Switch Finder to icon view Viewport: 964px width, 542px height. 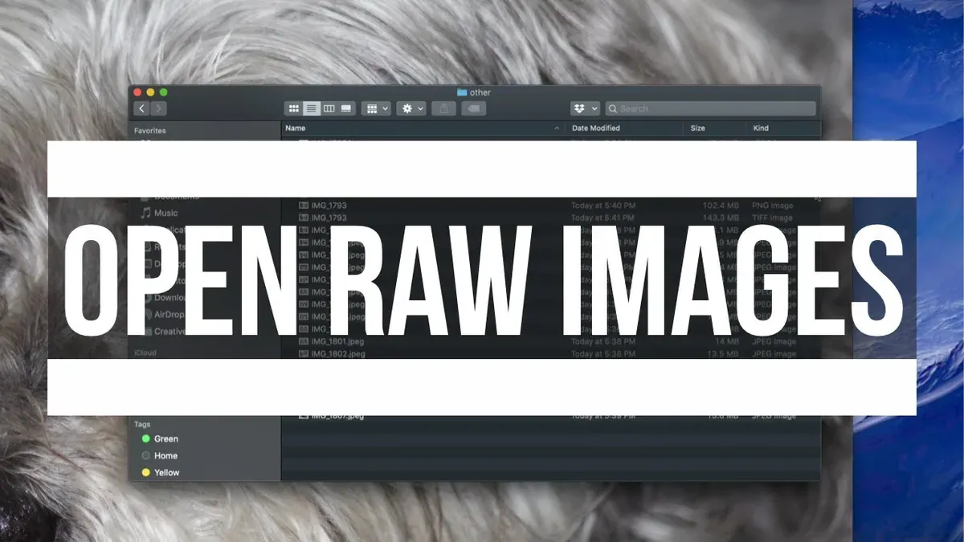pos(293,108)
